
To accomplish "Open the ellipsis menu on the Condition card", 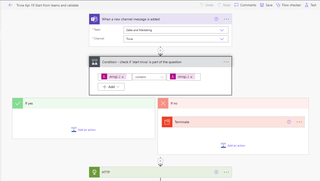I will click(226, 62).
